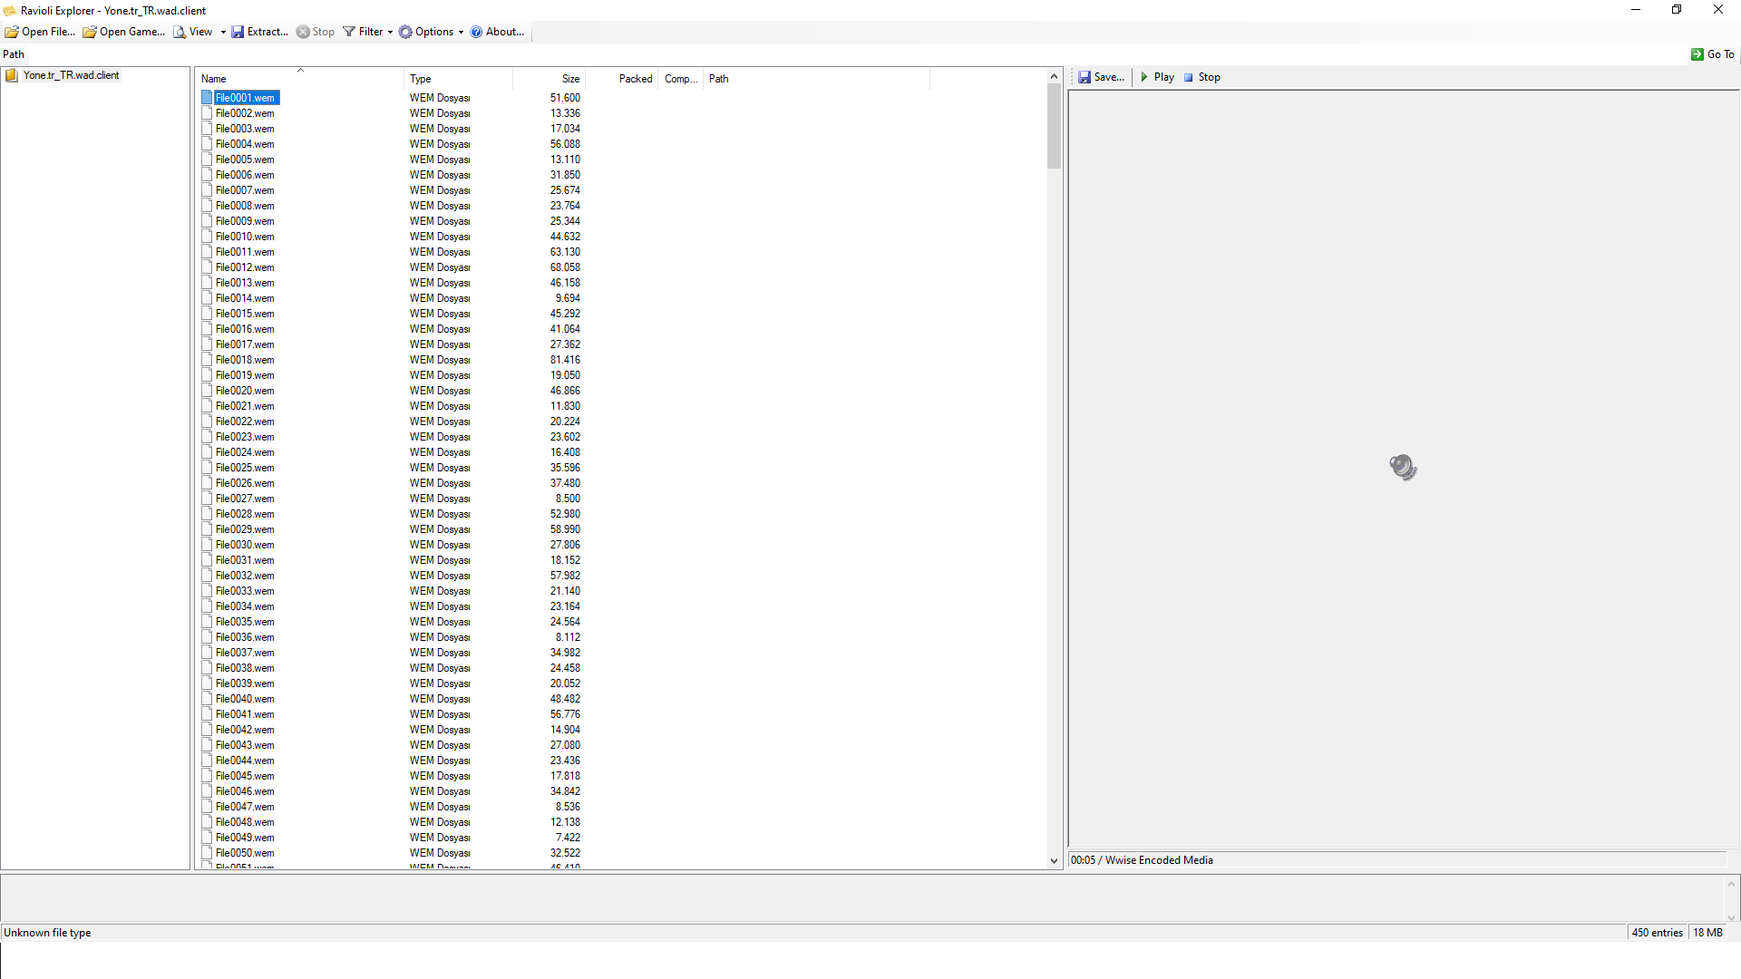The width and height of the screenshot is (1741, 979).
Task: Select File0042.wem in the list
Action: pyautogui.click(x=245, y=730)
